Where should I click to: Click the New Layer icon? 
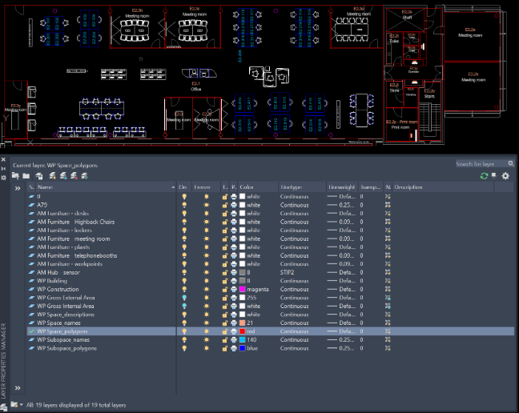[52, 176]
